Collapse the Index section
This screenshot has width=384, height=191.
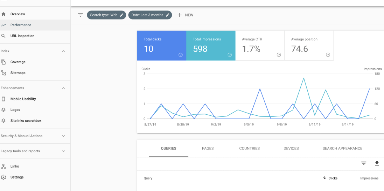[x=63, y=51]
